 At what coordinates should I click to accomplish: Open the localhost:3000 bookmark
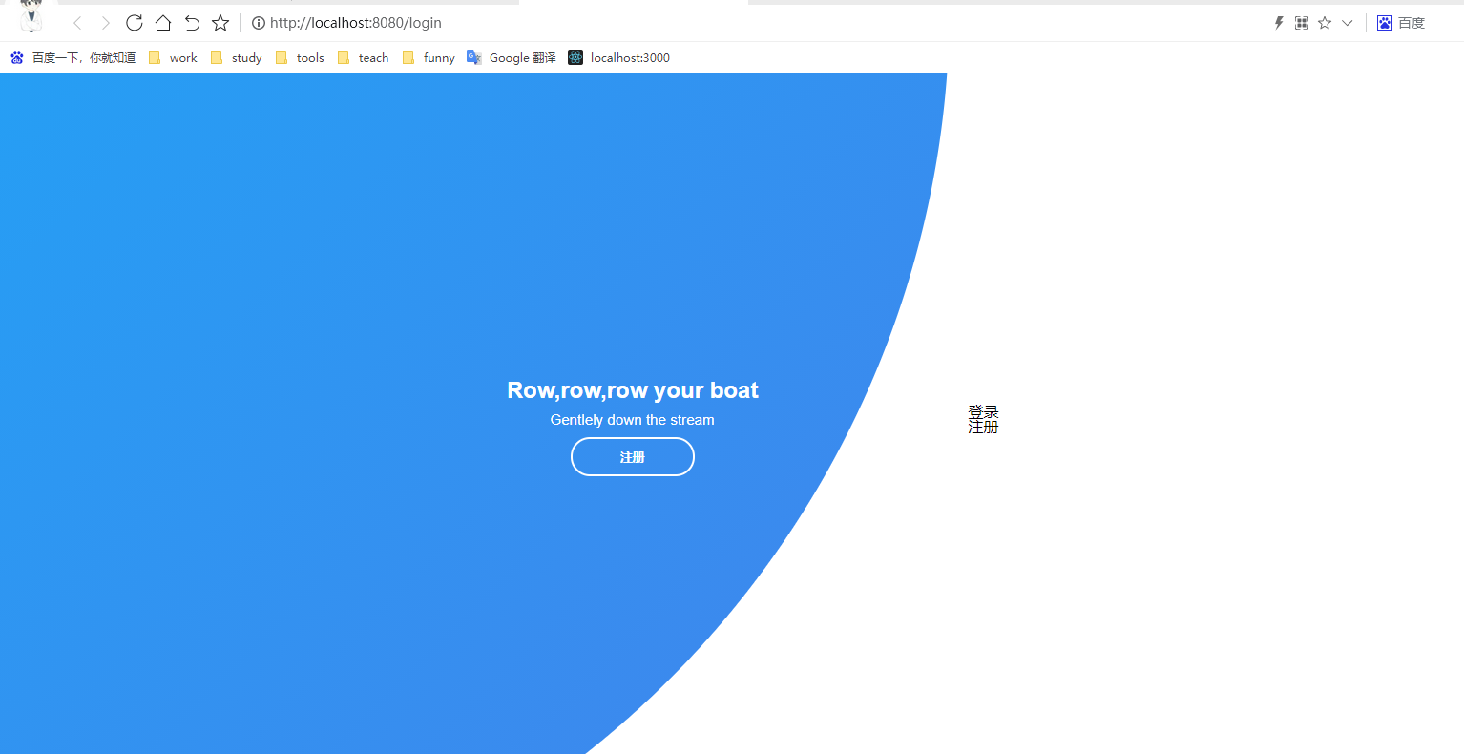click(x=619, y=57)
